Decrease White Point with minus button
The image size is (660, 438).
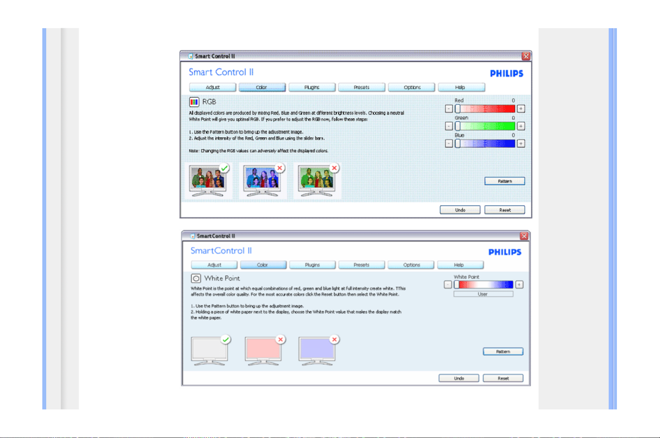448,285
